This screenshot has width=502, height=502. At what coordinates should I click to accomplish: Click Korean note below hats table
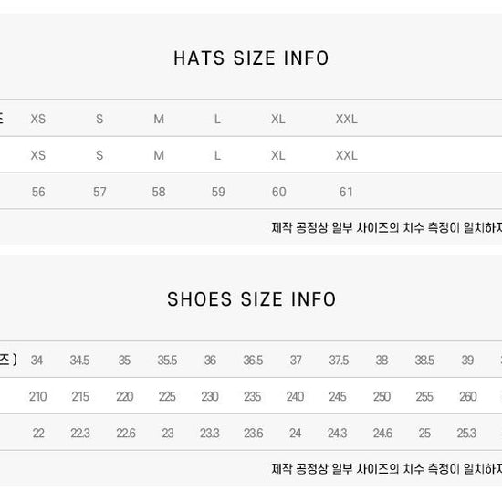[387, 227]
